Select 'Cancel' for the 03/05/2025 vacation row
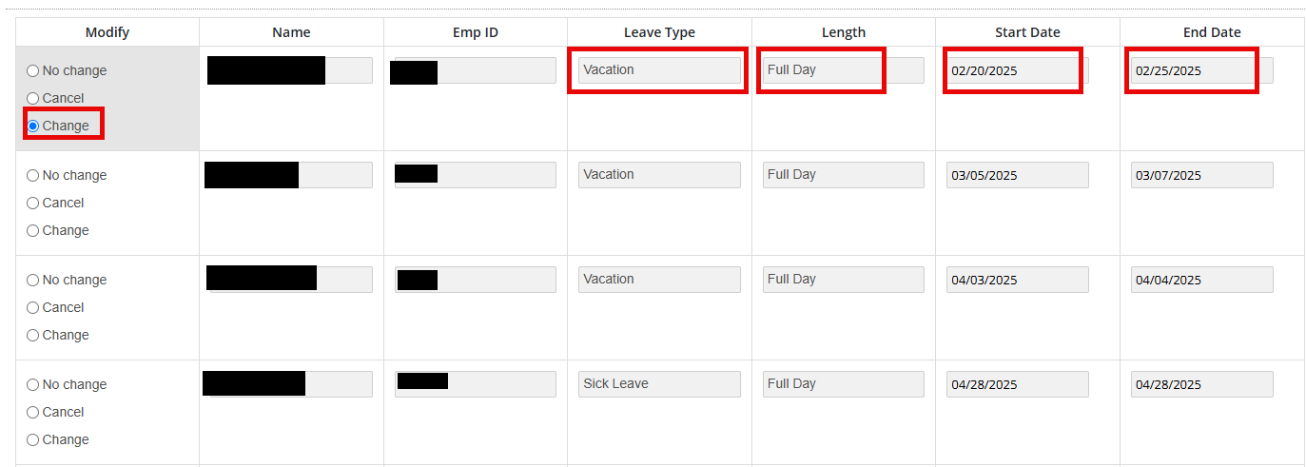1306x467 pixels. click(33, 203)
